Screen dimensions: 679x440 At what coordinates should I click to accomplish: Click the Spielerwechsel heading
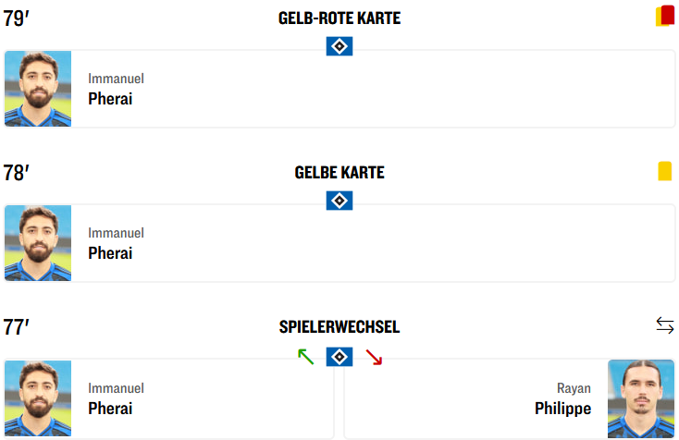pyautogui.click(x=339, y=326)
